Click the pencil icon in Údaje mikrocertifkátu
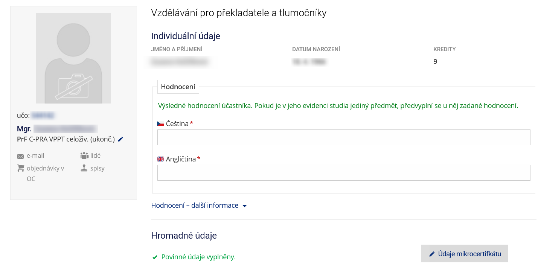 432,254
